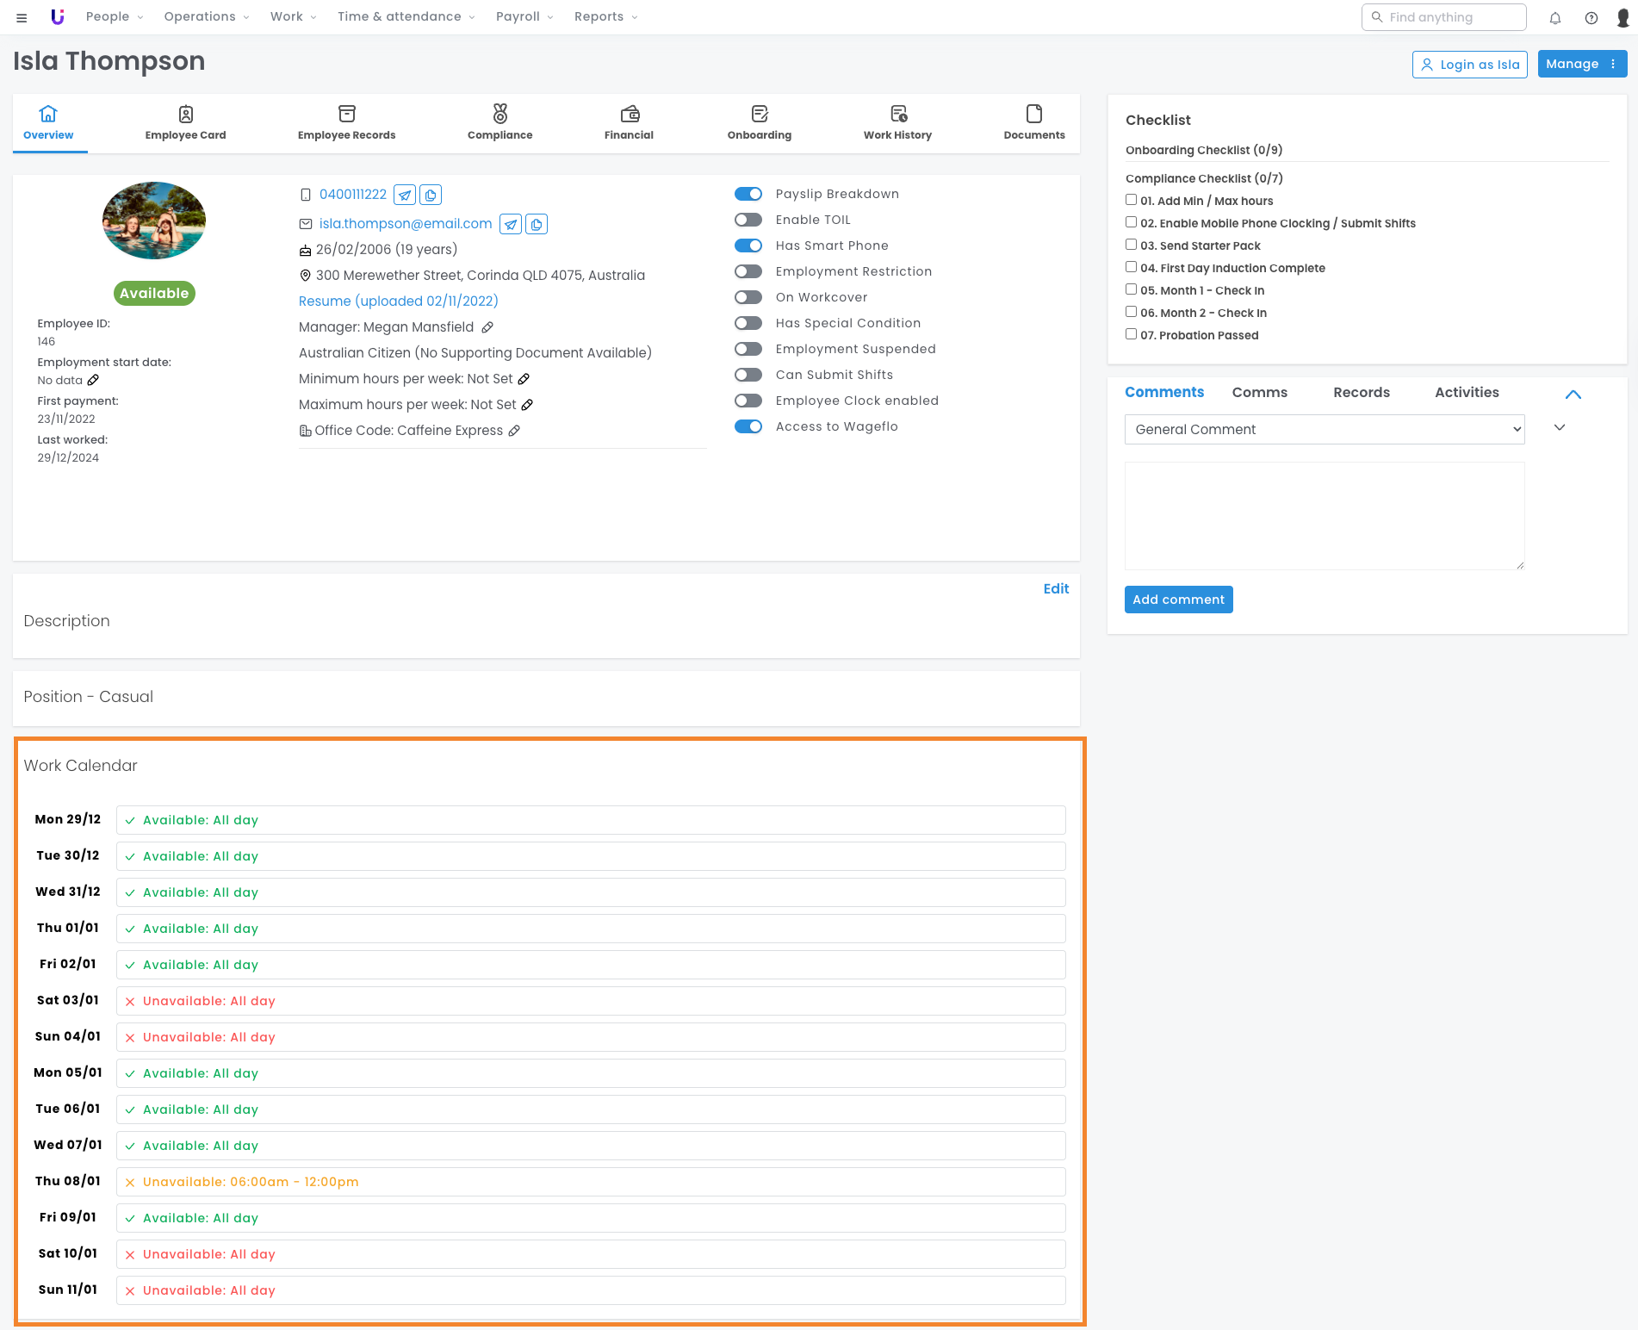The width and height of the screenshot is (1638, 1330).
Task: Click the hamburger menu icon
Action: (x=22, y=18)
